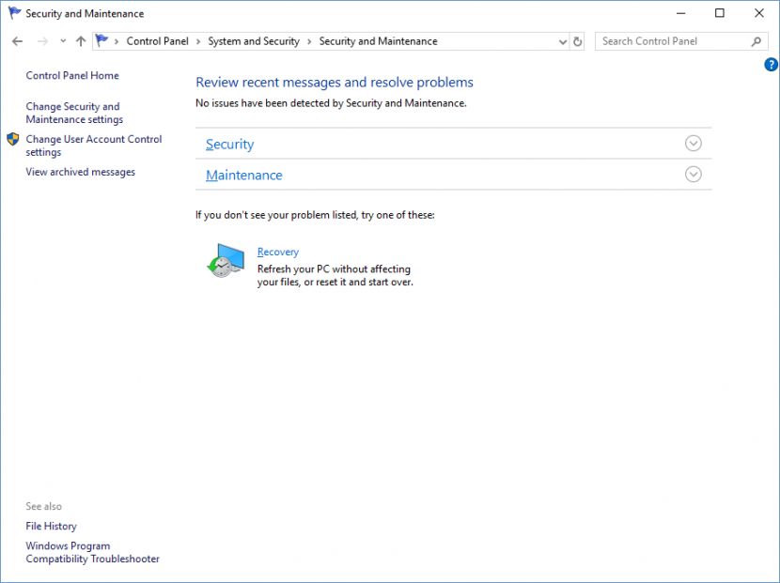Click 'Review recent messages and resolve problems' heading
Screen dimensions: 780x583
tap(335, 82)
